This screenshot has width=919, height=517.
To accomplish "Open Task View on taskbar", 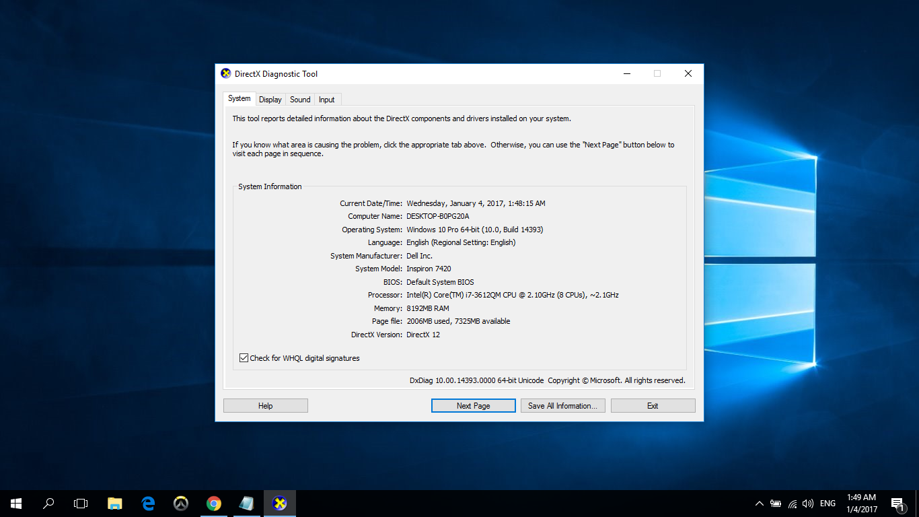I will tap(81, 503).
